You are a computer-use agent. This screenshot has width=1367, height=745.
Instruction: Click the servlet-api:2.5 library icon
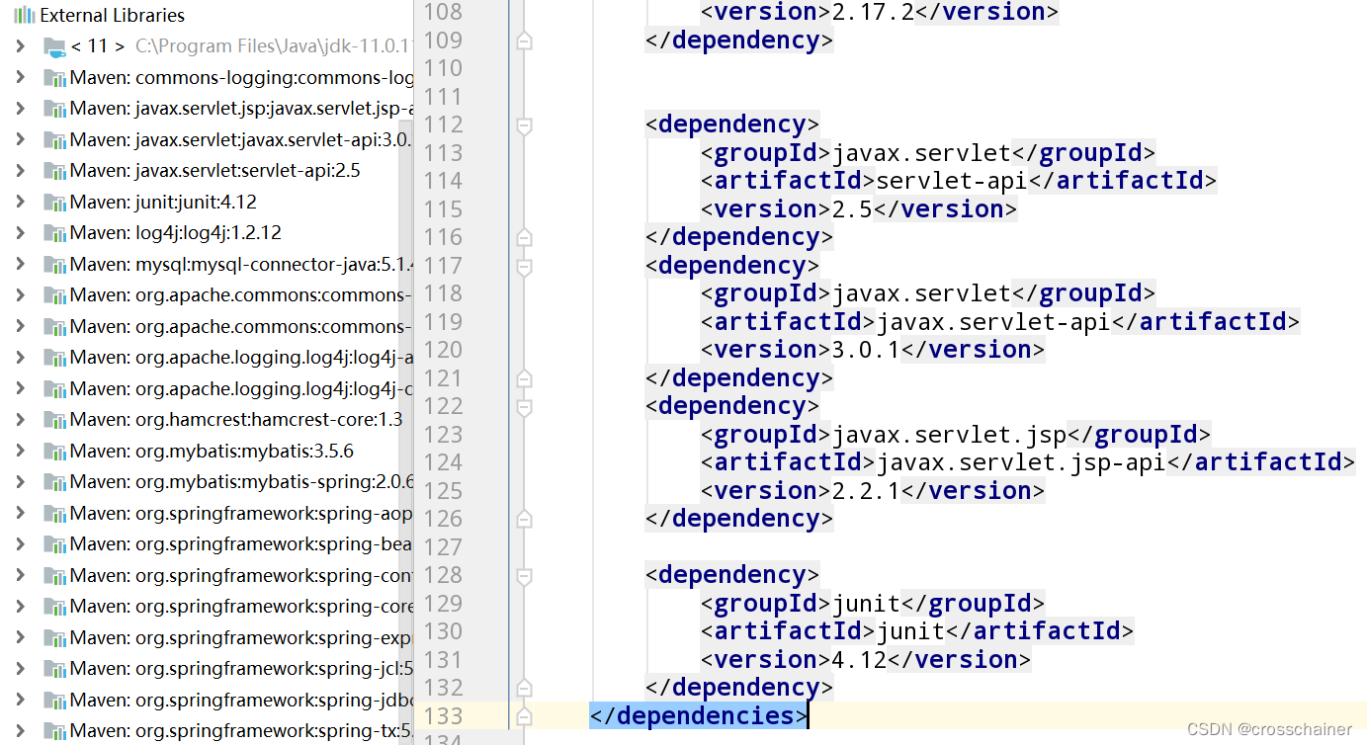pos(54,171)
